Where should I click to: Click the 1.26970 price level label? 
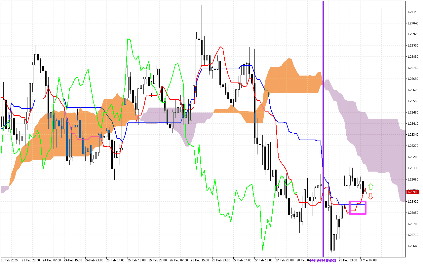pyautogui.click(x=413, y=34)
